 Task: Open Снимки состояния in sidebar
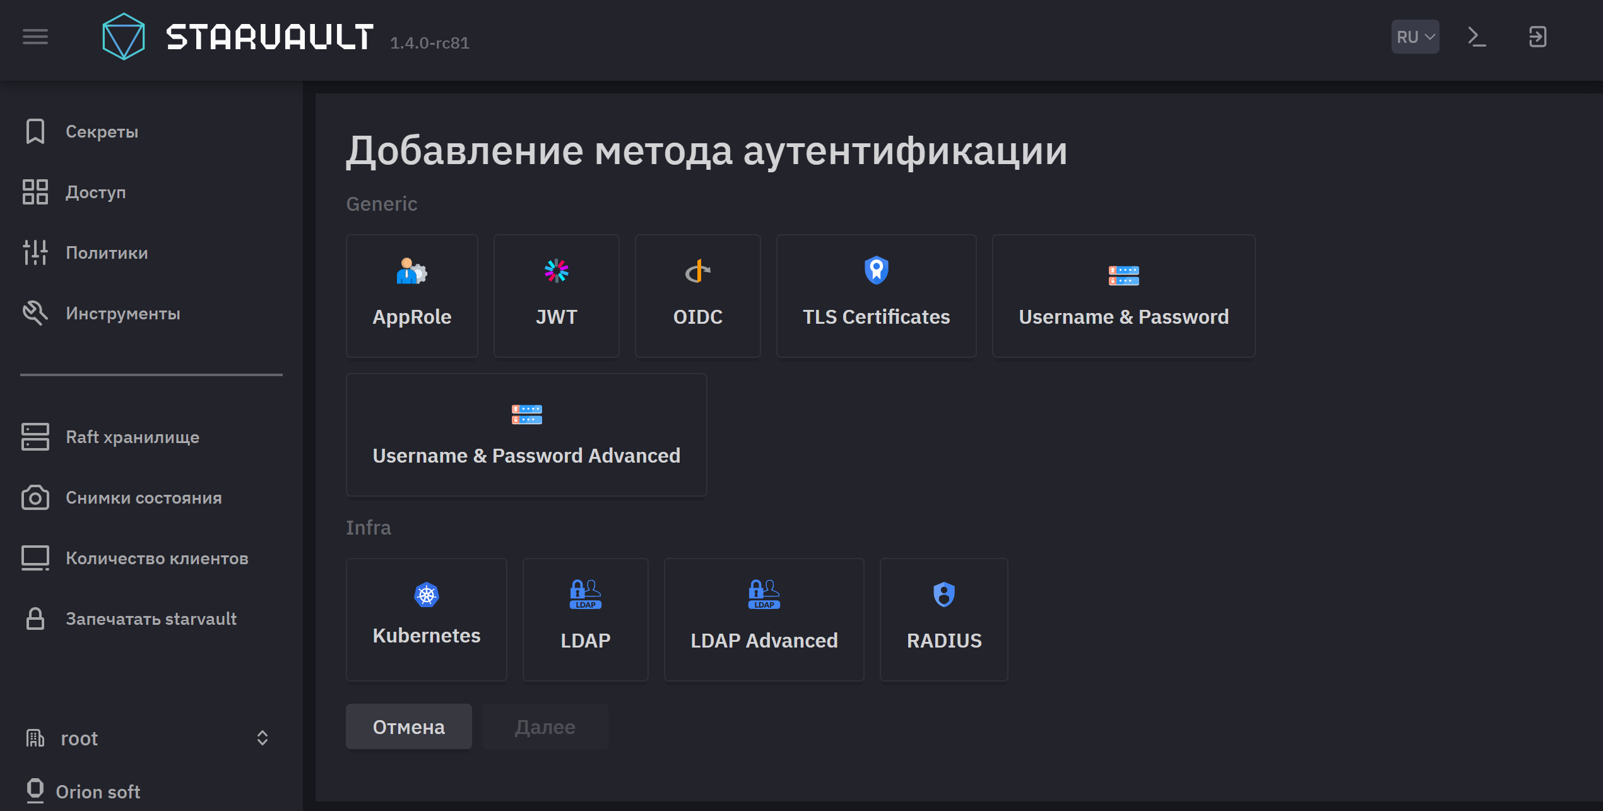(144, 497)
